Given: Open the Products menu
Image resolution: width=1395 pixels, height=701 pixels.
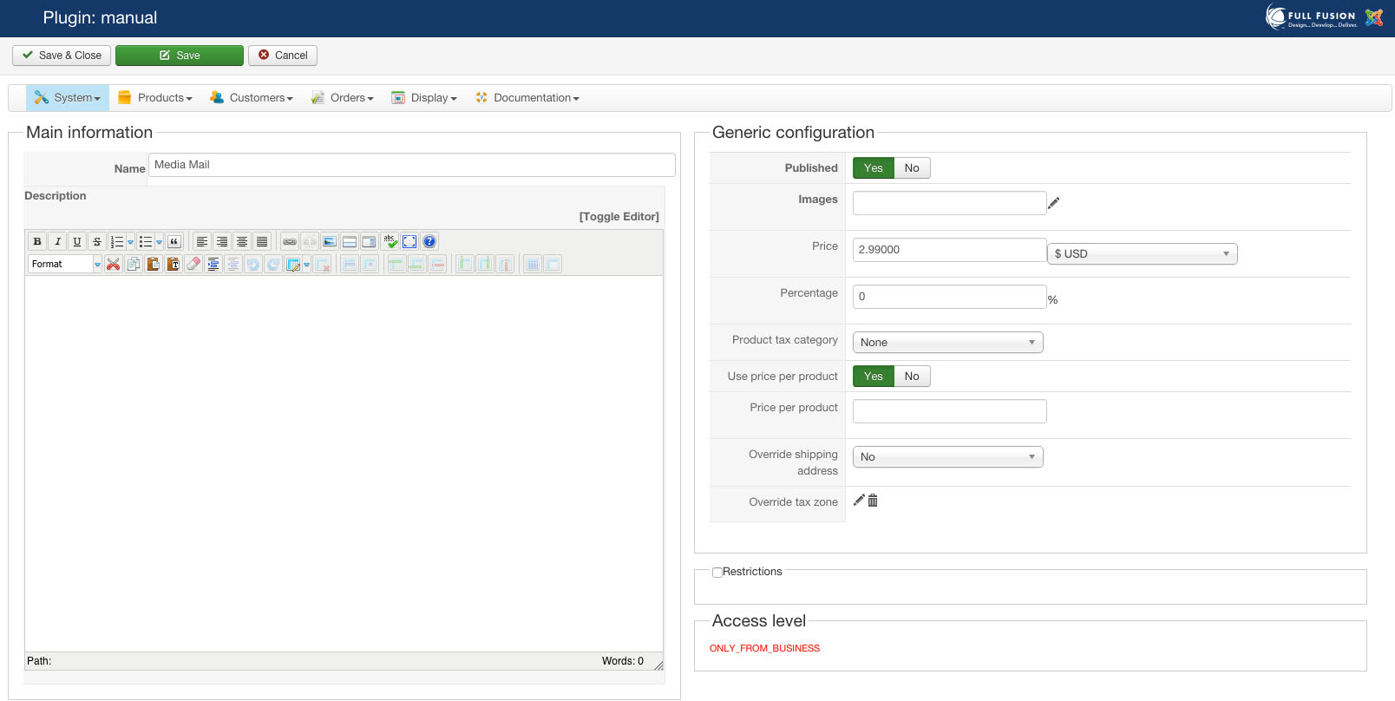Looking at the screenshot, I should pyautogui.click(x=155, y=98).
